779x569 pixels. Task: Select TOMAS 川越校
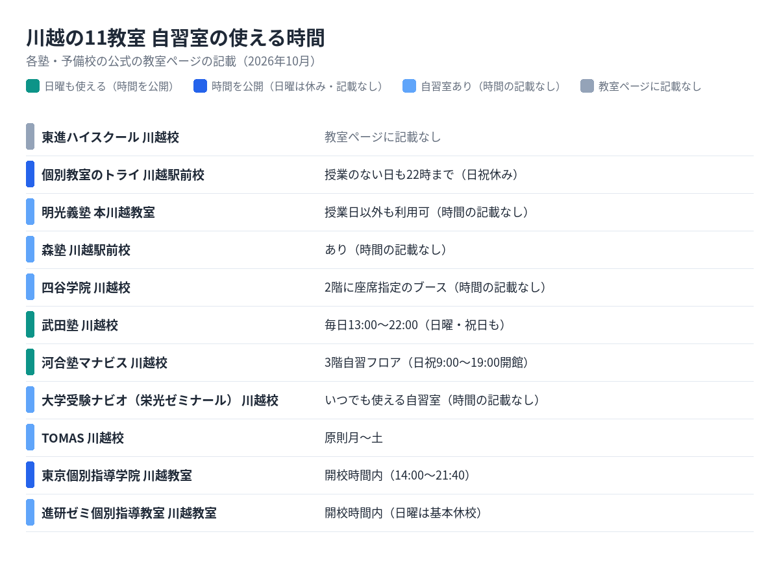tap(82, 438)
